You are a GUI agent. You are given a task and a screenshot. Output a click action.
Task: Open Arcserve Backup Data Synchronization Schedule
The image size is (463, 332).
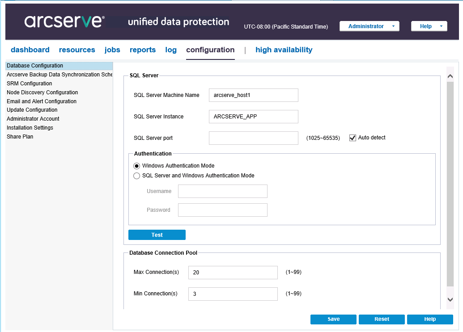pyautogui.click(x=59, y=75)
